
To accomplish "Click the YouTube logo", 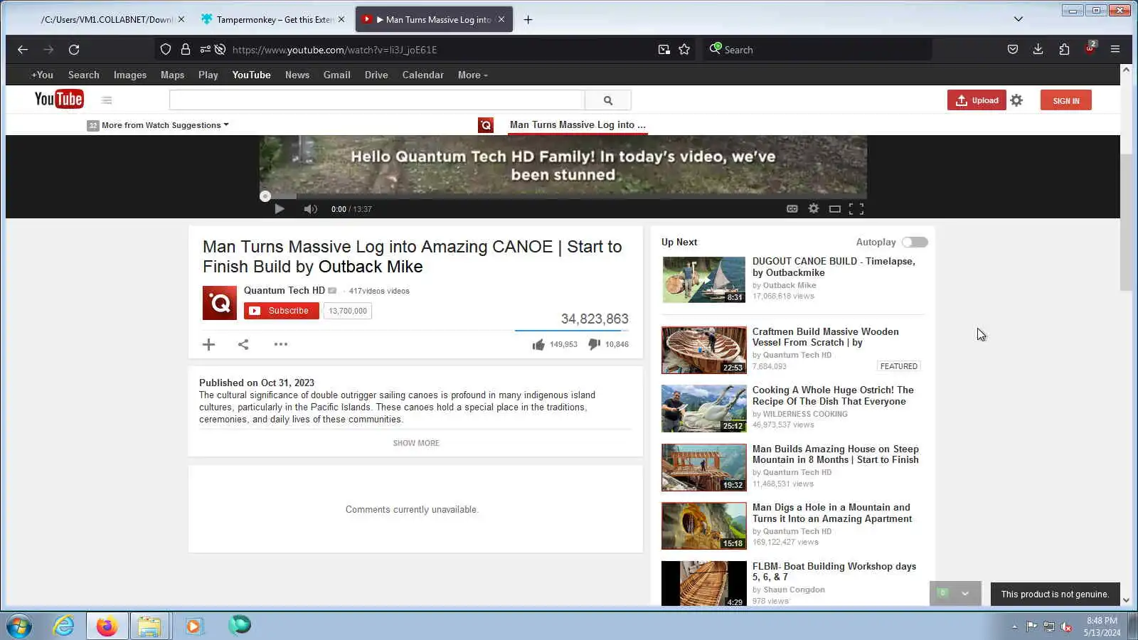I will pos(59,100).
